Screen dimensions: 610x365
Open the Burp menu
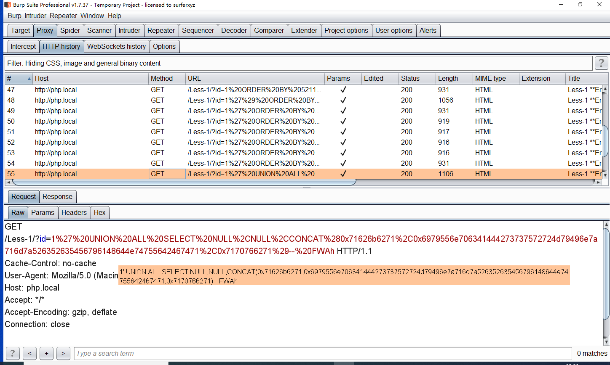pyautogui.click(x=14, y=16)
